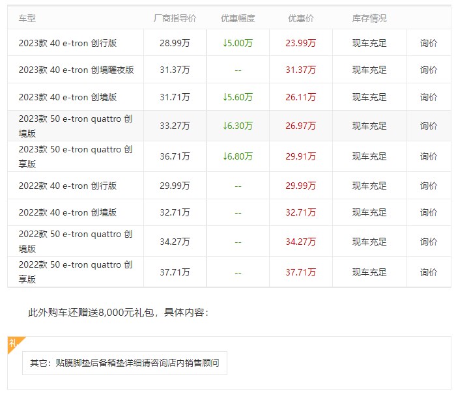
Task: Click 询价 for 2023款 40 e-tron 创境版
Action: pyautogui.click(x=429, y=97)
